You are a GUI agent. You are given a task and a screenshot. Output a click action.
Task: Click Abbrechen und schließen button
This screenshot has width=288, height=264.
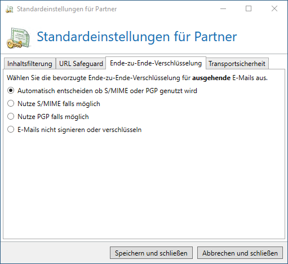click(240, 253)
